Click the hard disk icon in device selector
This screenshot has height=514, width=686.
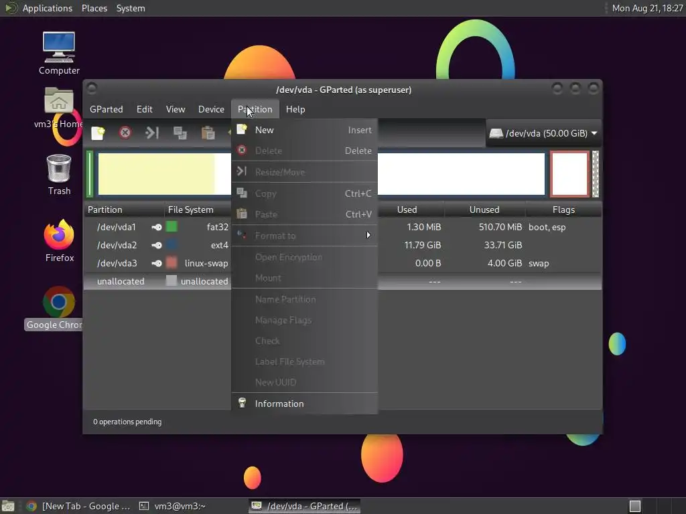496,133
